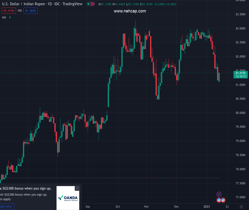Click the red sell price 81.4150 button
Image resolution: width=249 pixels, height=210 pixels.
click(x=8, y=10)
